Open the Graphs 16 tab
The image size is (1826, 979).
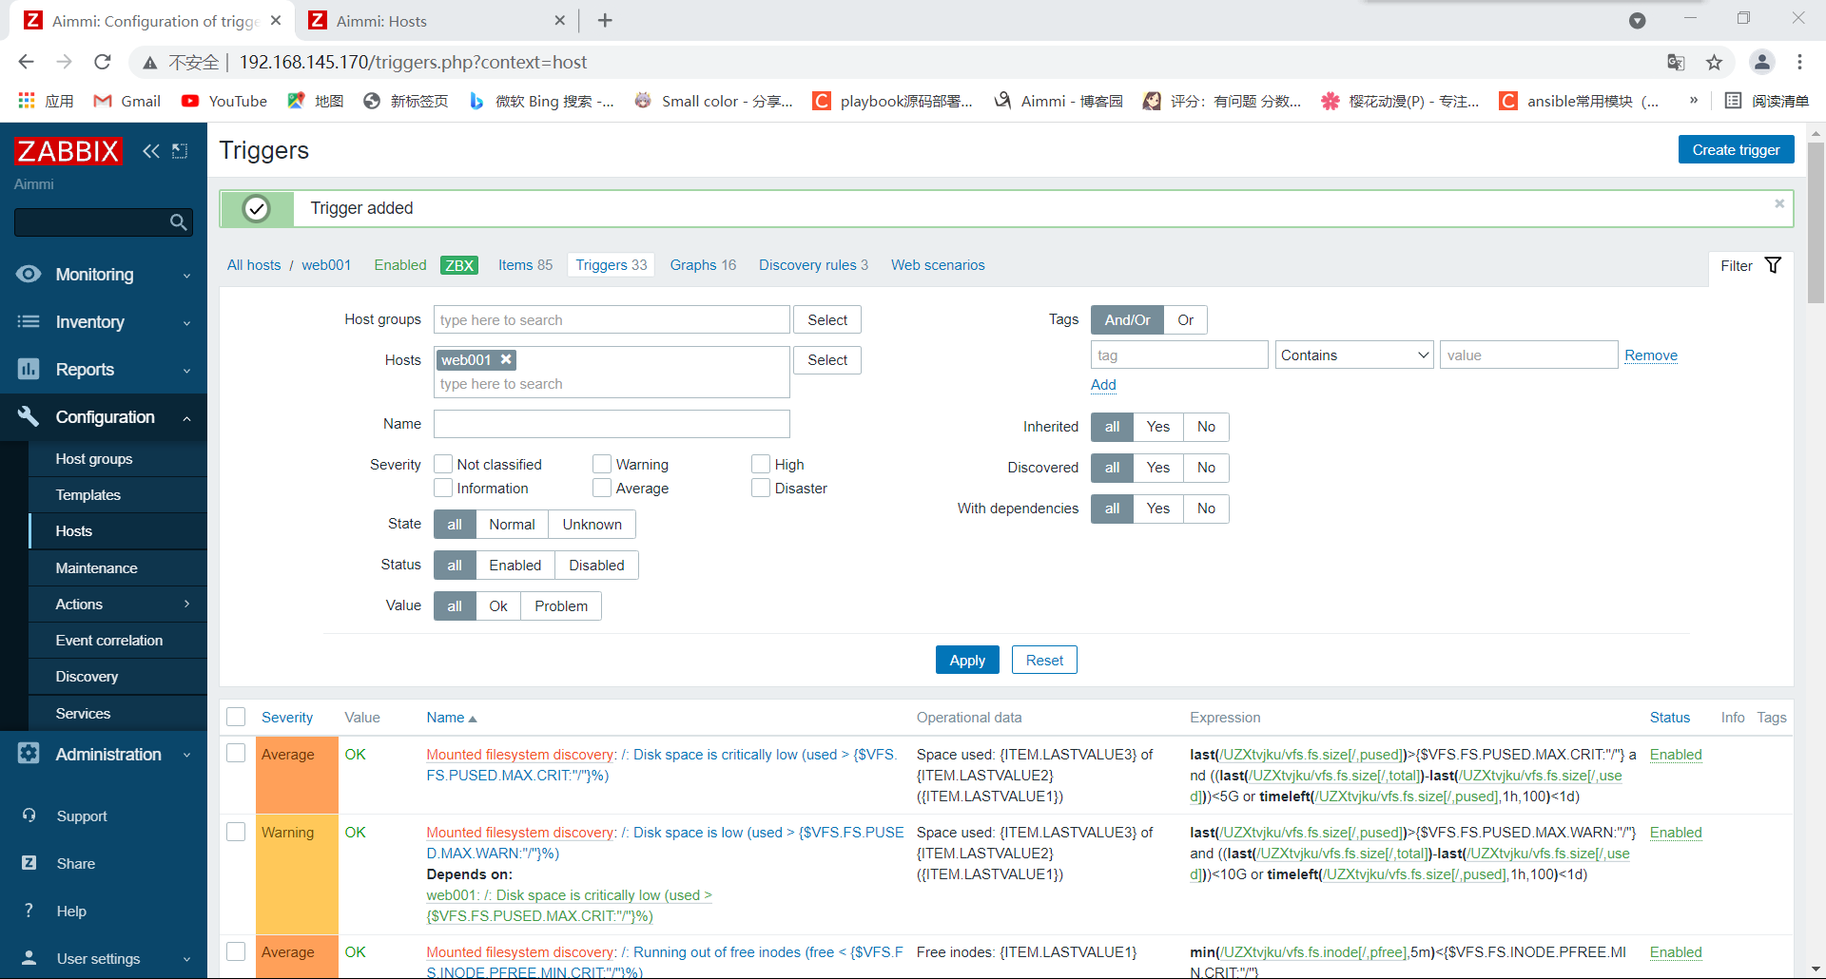click(x=703, y=265)
